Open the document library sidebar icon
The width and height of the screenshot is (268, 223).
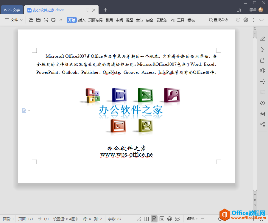262,114
